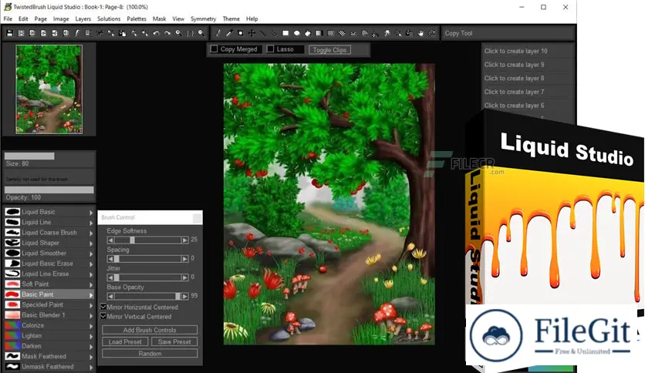Expand the Basic Blender 1 arrow
This screenshot has height=373, width=645.
[x=91, y=315]
